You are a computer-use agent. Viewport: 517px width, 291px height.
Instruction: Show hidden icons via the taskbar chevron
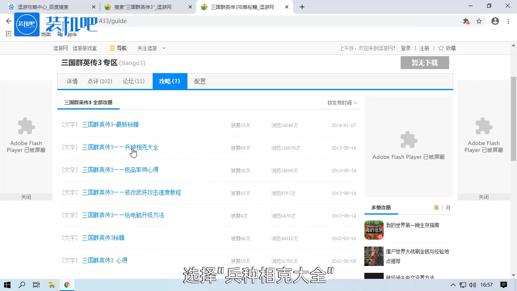point(453,285)
